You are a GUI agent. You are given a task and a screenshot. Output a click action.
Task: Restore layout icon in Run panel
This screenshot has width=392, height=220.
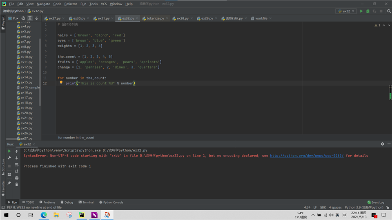9,174
